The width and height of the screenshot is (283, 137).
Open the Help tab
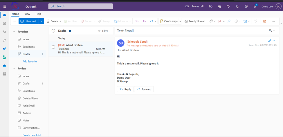(x=38, y=14)
